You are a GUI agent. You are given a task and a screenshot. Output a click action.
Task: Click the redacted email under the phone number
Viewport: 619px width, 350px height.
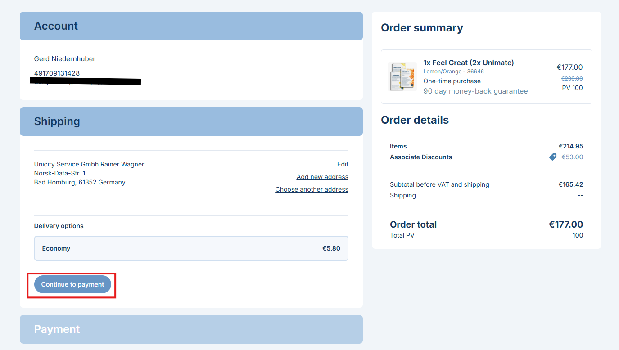coord(86,81)
